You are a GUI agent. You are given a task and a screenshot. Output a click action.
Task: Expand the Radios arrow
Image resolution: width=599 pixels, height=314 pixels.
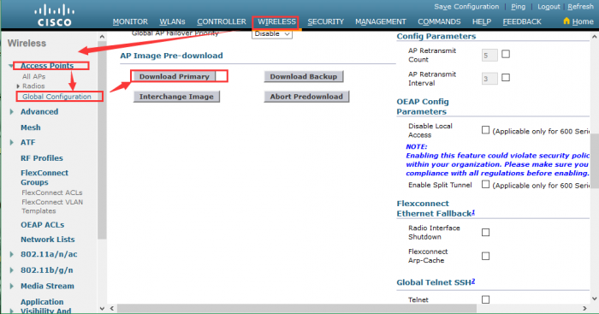(x=18, y=86)
